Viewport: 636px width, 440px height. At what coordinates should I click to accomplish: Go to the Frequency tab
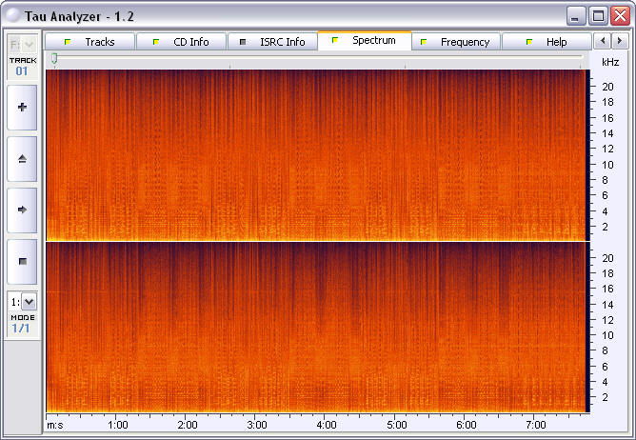(x=455, y=42)
